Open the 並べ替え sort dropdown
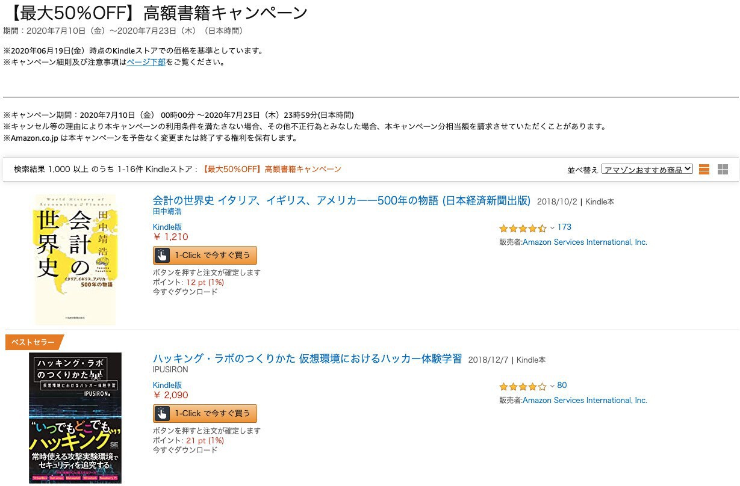 647,170
